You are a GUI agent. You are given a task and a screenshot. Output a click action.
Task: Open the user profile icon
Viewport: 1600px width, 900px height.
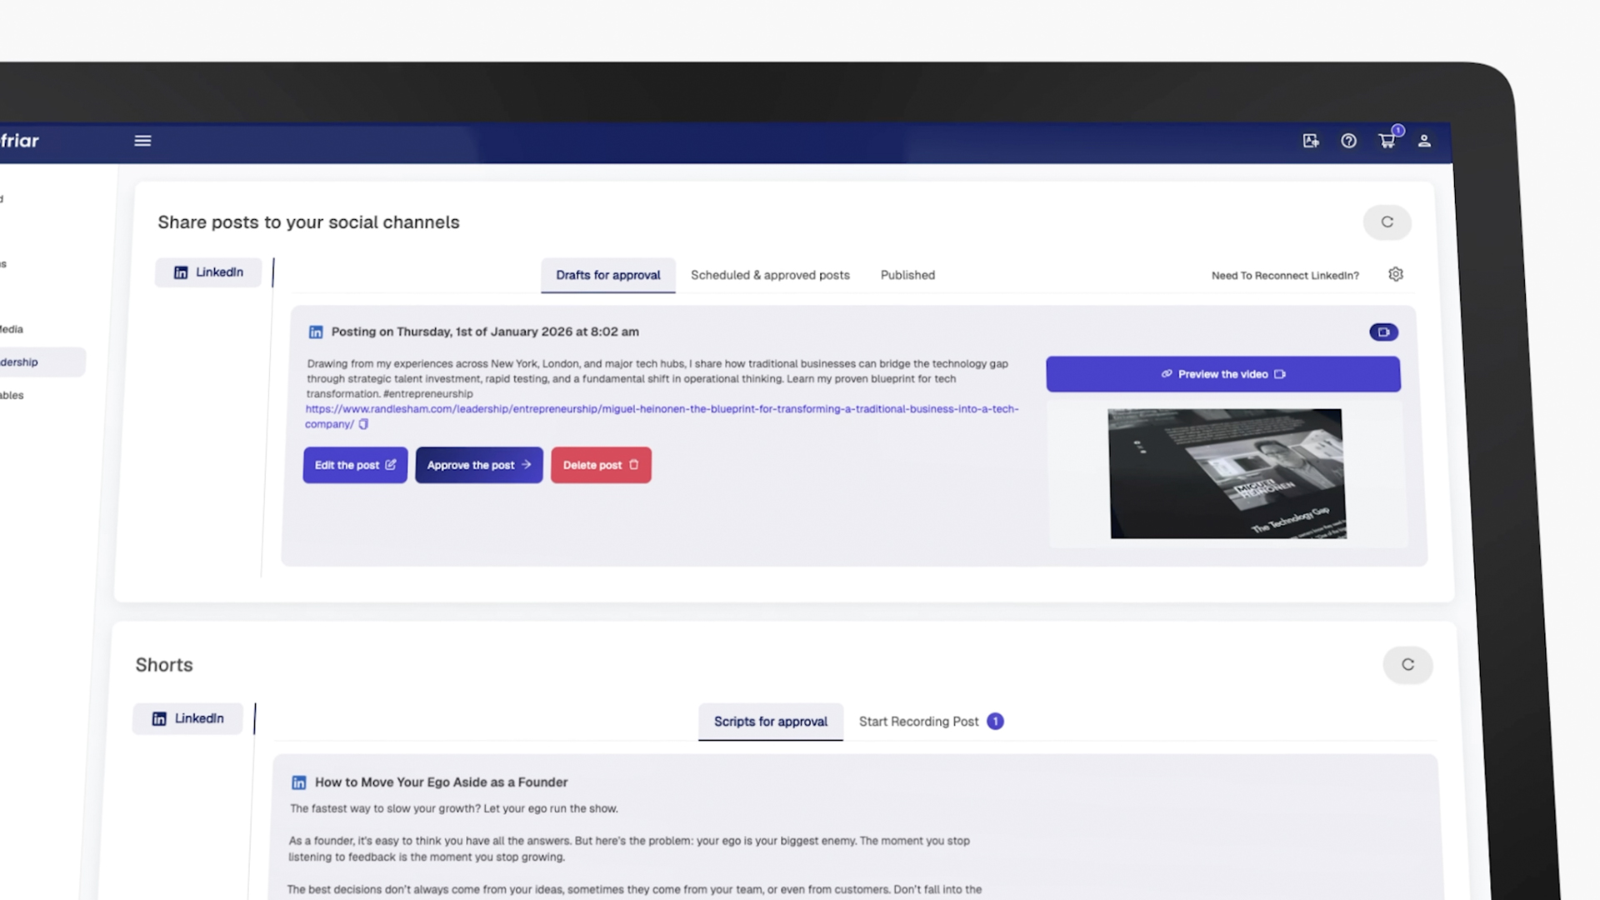[x=1424, y=141]
